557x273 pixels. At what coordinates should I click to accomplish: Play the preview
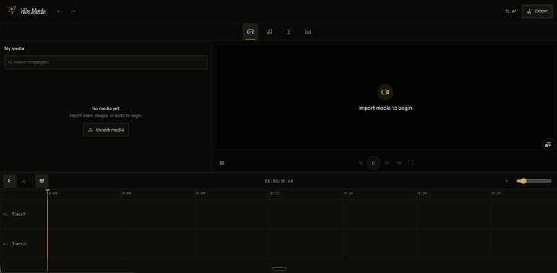pos(373,163)
